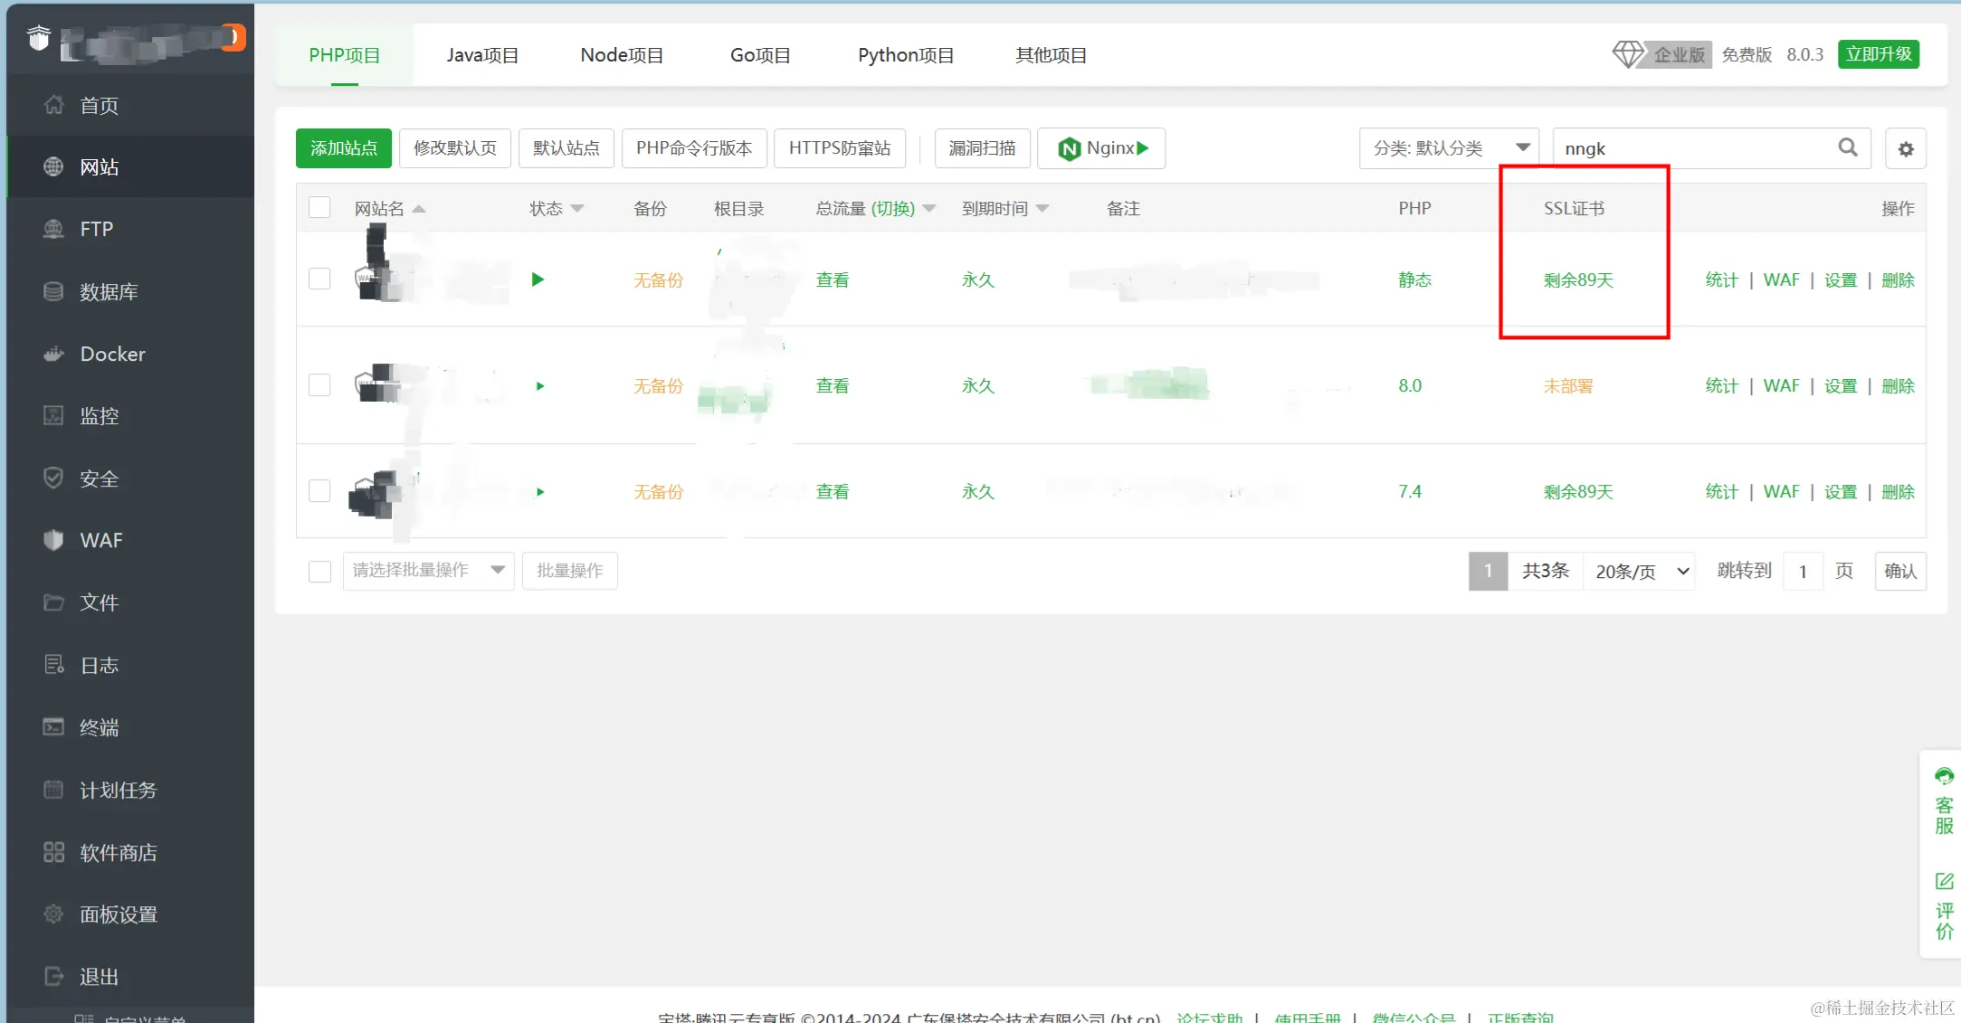Open list settings via gear icon

(x=1906, y=149)
